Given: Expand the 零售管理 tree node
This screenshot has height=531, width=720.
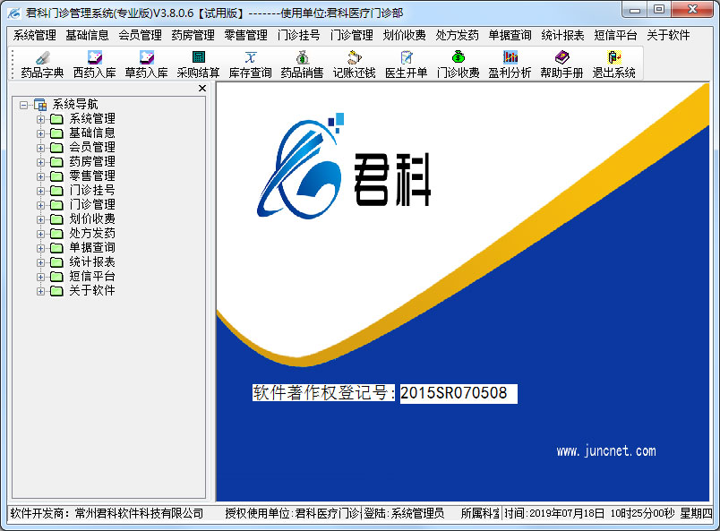Looking at the screenshot, I should click(40, 176).
